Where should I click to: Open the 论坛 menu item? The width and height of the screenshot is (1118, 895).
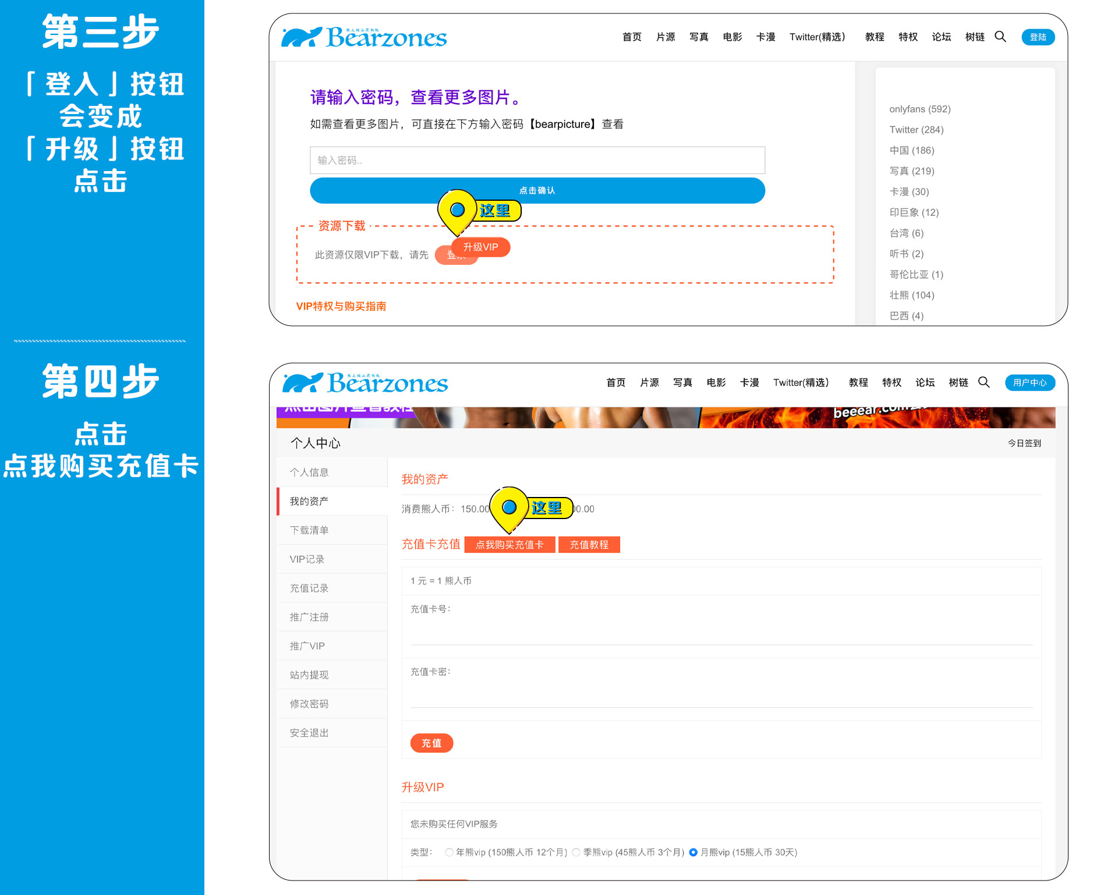point(941,37)
